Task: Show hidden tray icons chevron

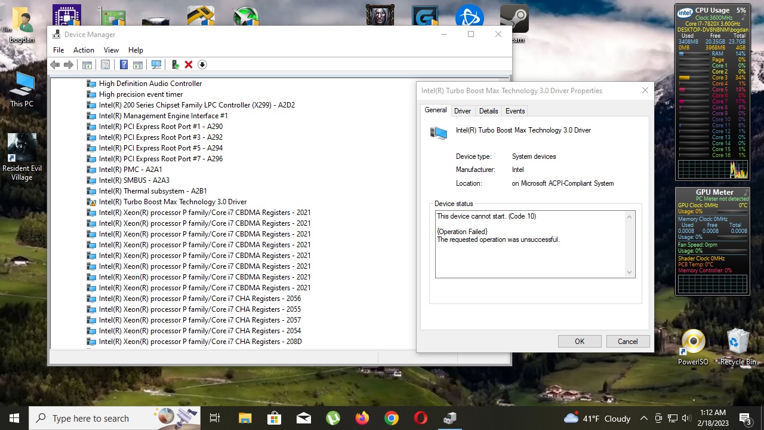Action: (643, 418)
